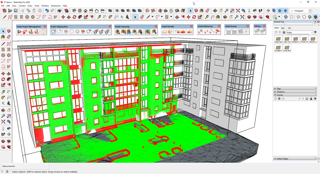This screenshot has width=320, height=174.
Task: Open the Color Set styles folder thumbnail
Action: [287, 40]
